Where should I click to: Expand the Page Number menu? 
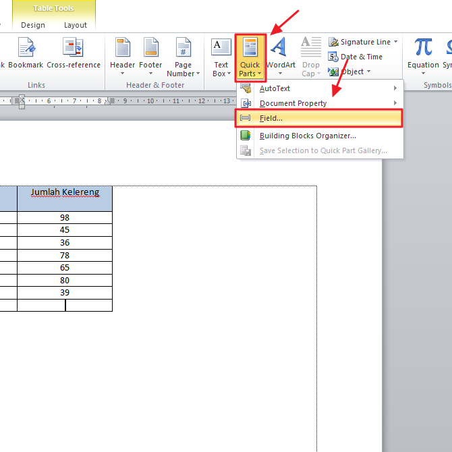[x=183, y=57]
